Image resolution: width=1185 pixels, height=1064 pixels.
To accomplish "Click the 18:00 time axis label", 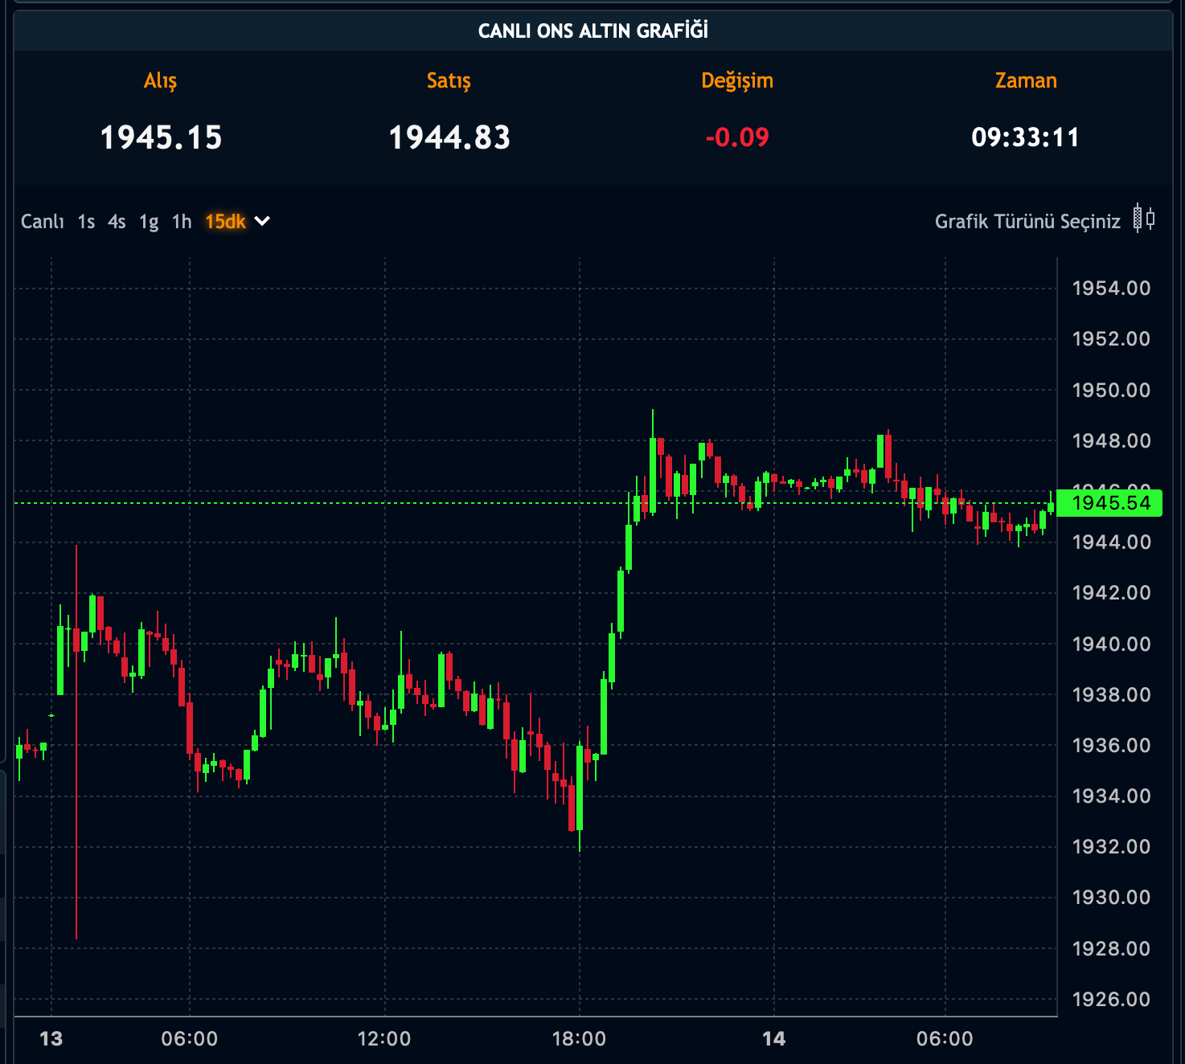I will point(579,1039).
